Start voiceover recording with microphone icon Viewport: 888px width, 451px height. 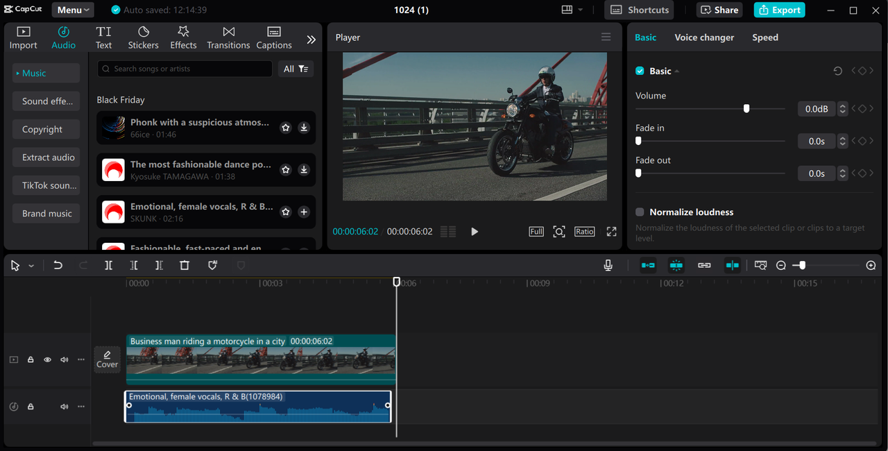(608, 265)
